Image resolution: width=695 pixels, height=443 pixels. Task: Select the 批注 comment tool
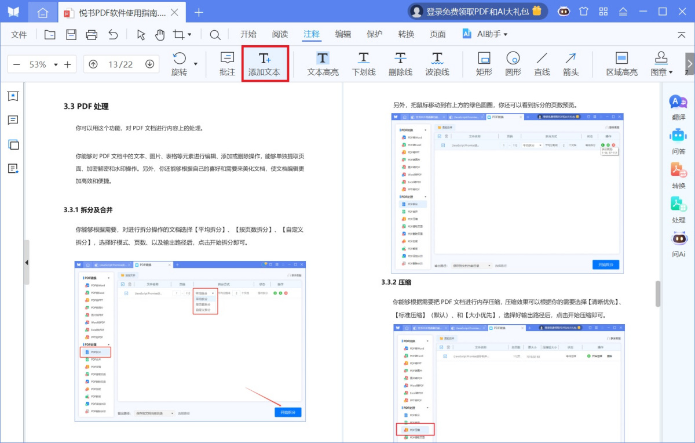[226, 63]
